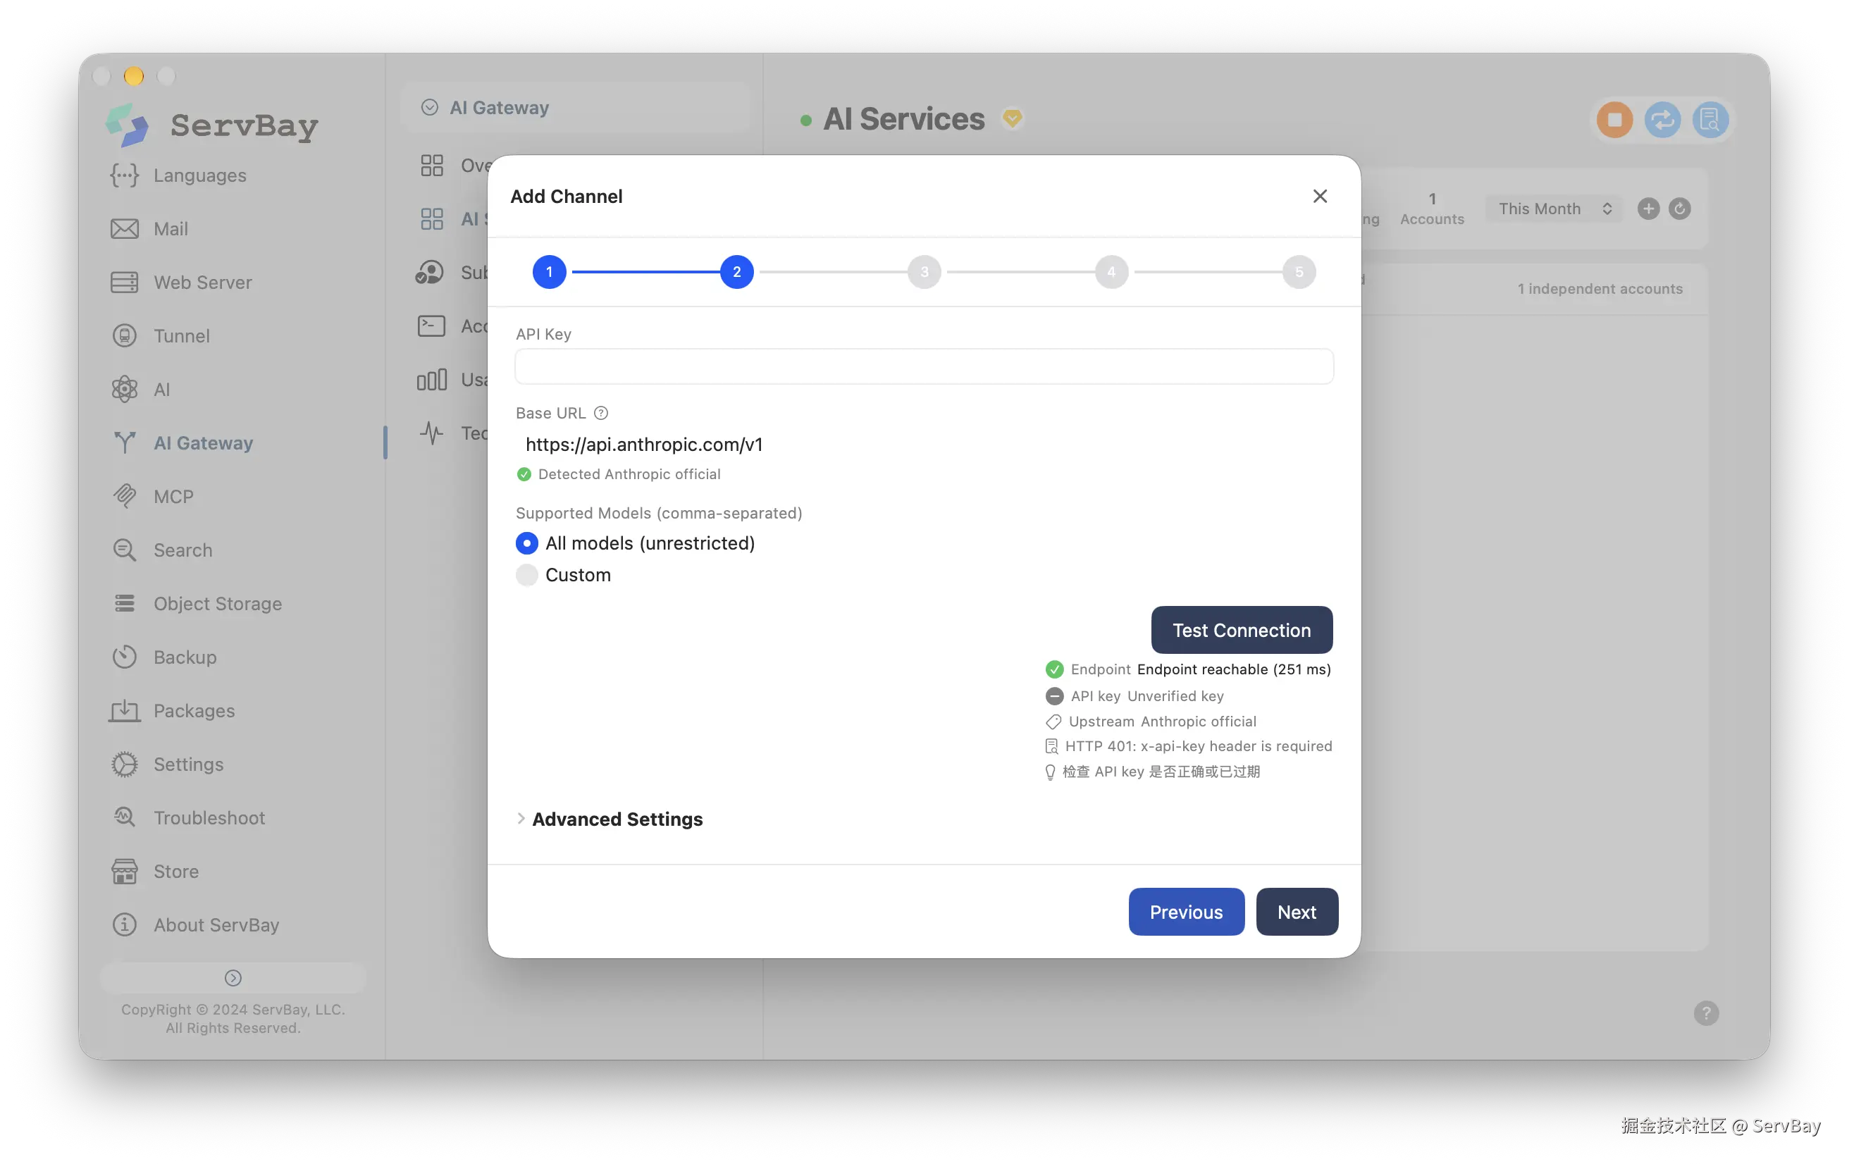Open the ServBay Store
This screenshot has height=1164, width=1849.
point(154,872)
